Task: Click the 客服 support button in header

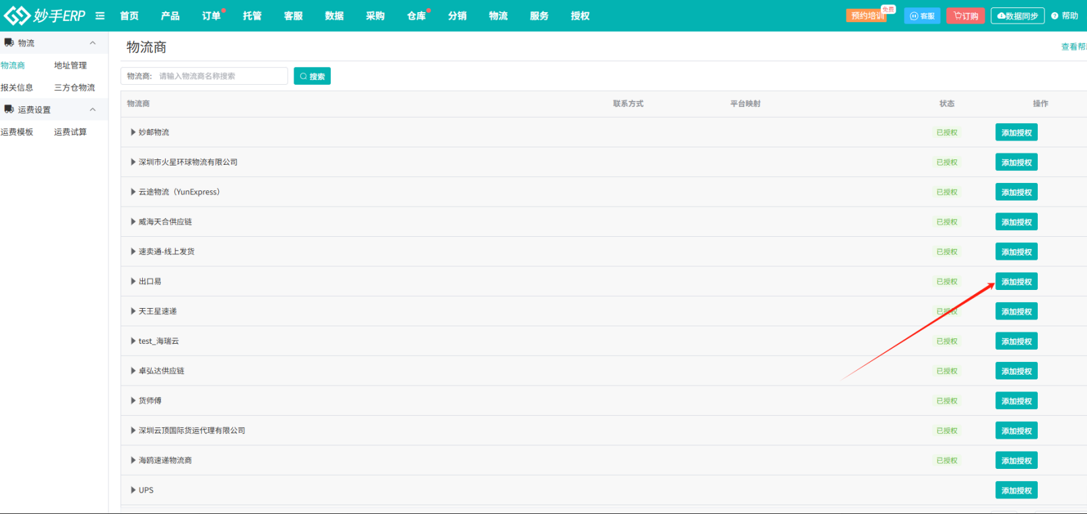Action: 923,15
